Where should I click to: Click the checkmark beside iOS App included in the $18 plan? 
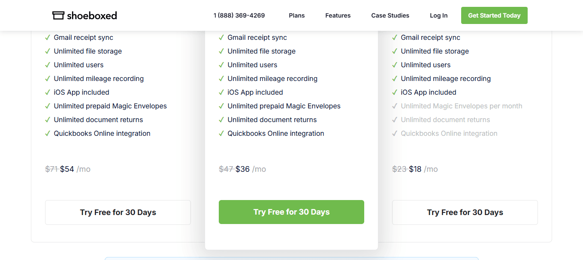395,93
